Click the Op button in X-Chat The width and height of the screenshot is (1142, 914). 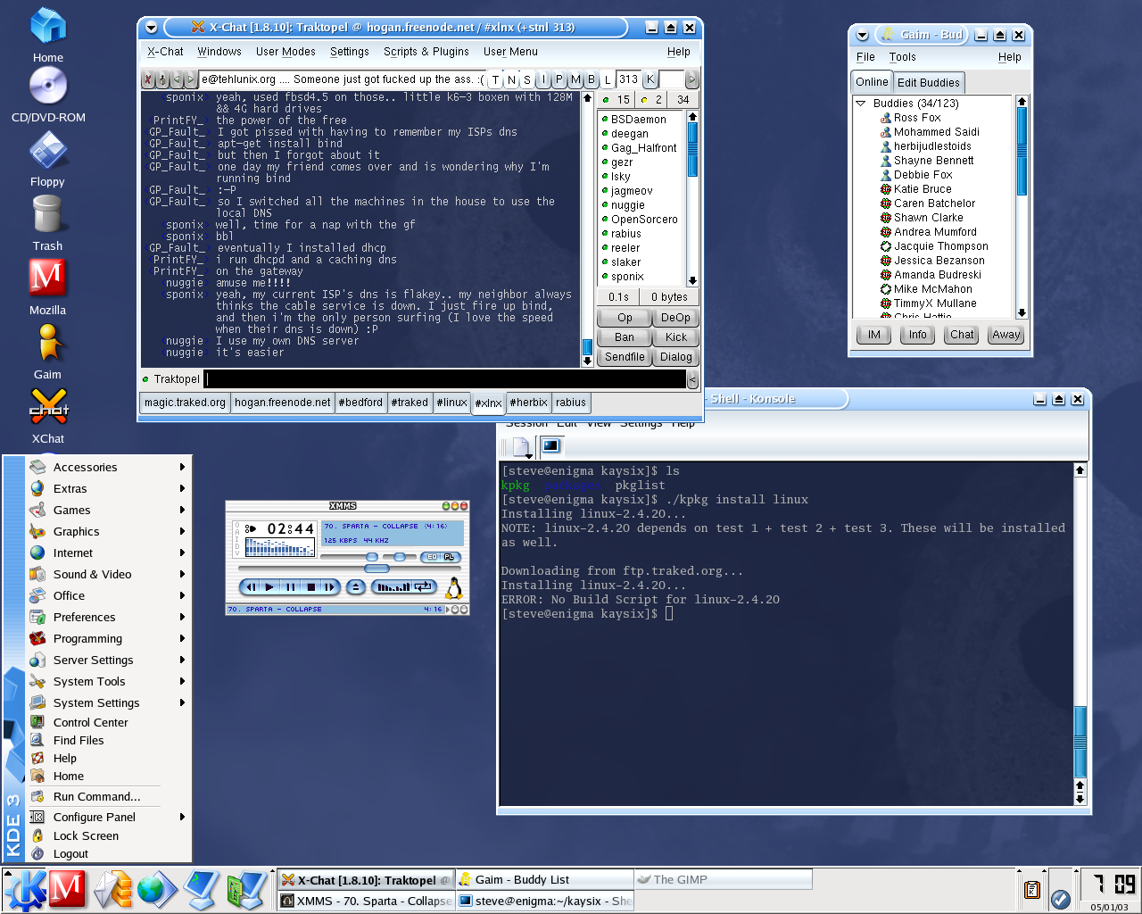(x=625, y=318)
